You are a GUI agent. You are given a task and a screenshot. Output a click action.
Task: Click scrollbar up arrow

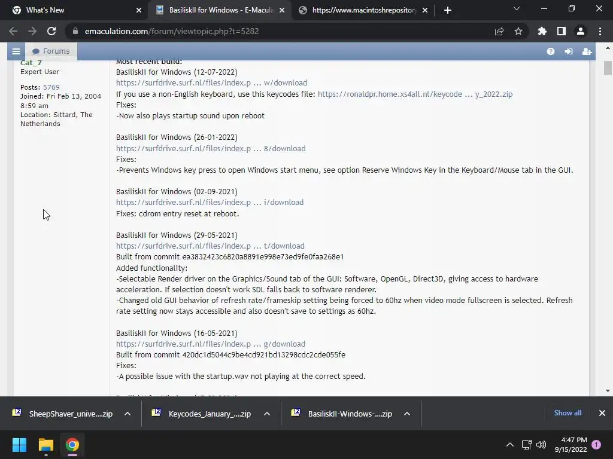coord(608,48)
